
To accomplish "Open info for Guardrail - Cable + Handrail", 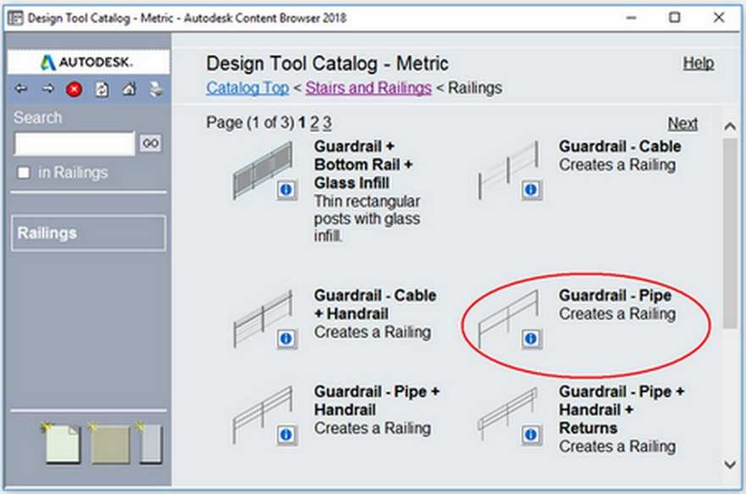I will point(287,339).
